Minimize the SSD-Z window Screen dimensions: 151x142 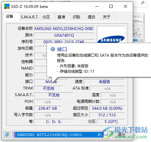click(x=97, y=6)
